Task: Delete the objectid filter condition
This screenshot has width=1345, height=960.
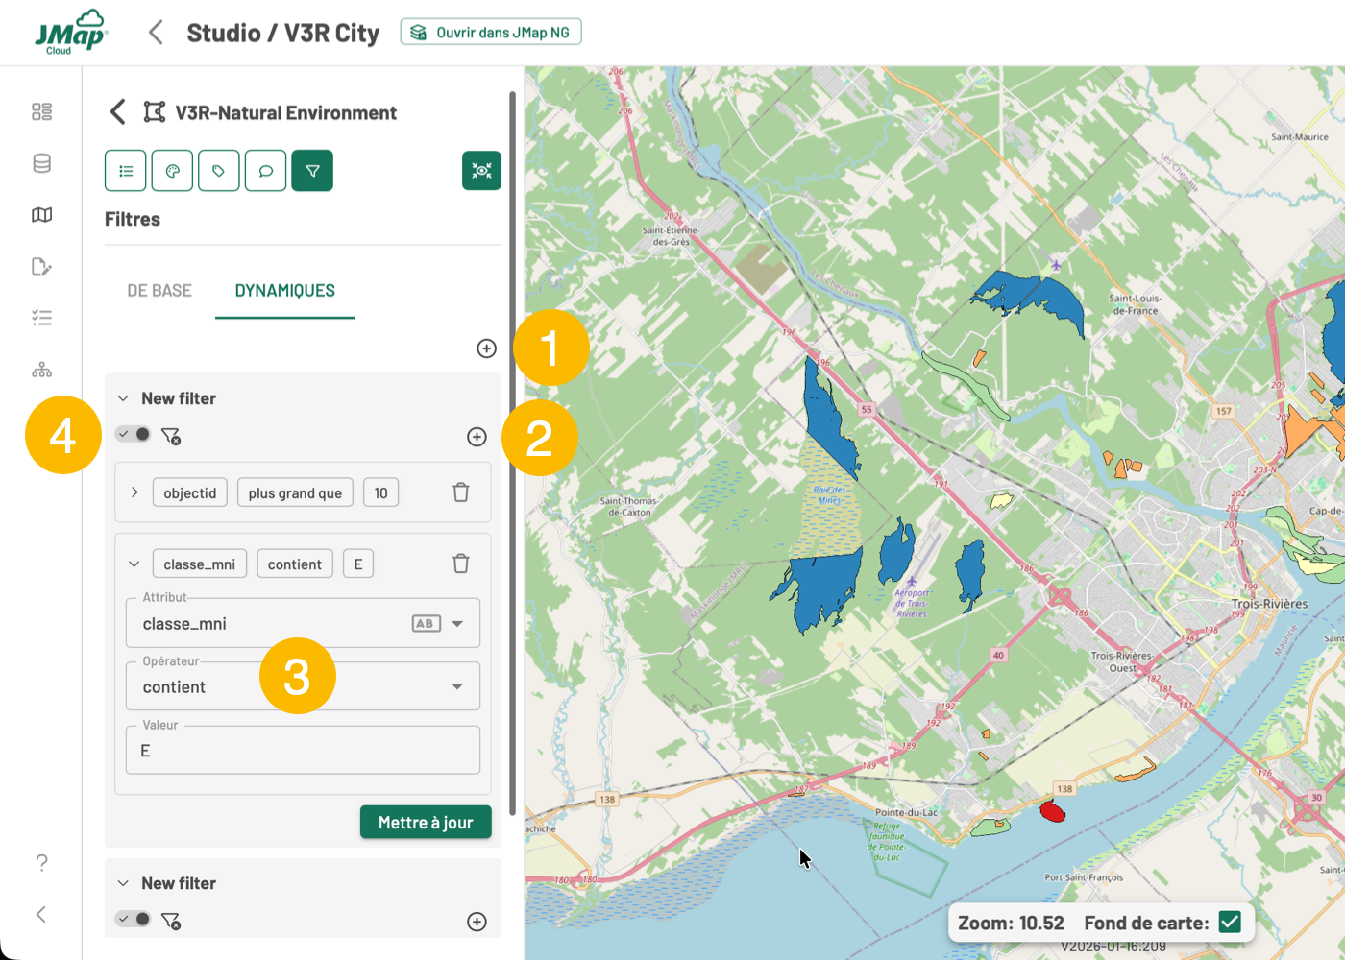Action: tap(461, 492)
